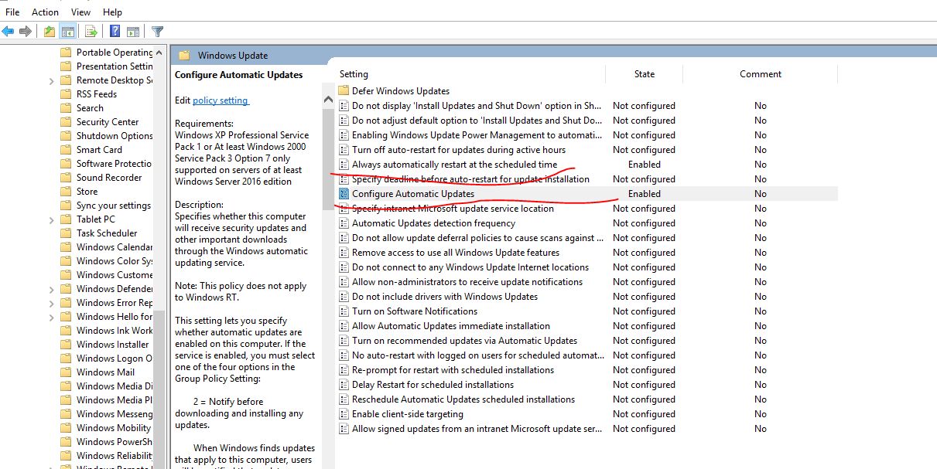
Task: Click the 'policy setting' edit link
Action: pyautogui.click(x=221, y=100)
